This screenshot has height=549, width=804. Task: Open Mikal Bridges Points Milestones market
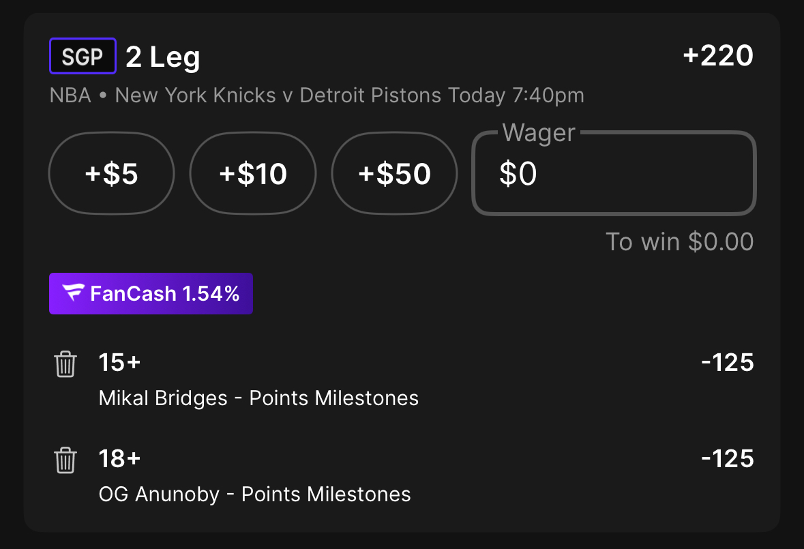[x=258, y=398]
